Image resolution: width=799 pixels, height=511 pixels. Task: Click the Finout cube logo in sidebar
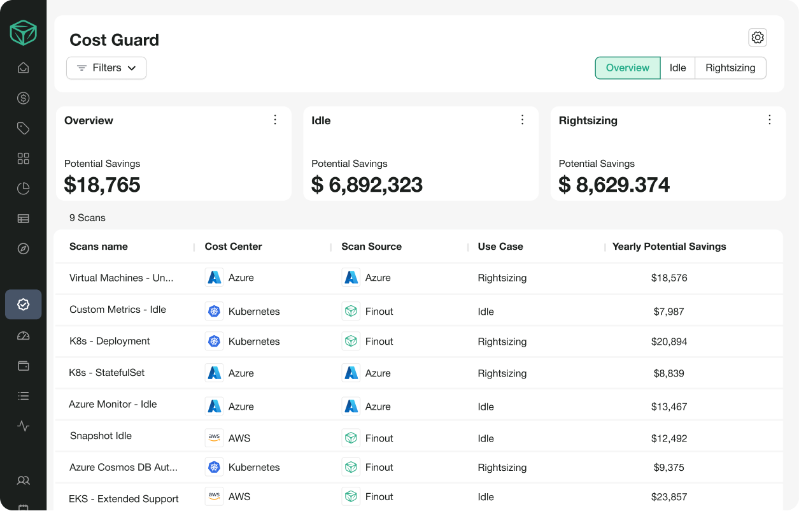click(24, 32)
